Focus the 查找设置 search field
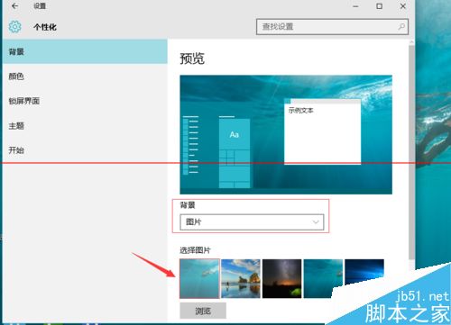The height and width of the screenshot is (325, 451). (332, 27)
